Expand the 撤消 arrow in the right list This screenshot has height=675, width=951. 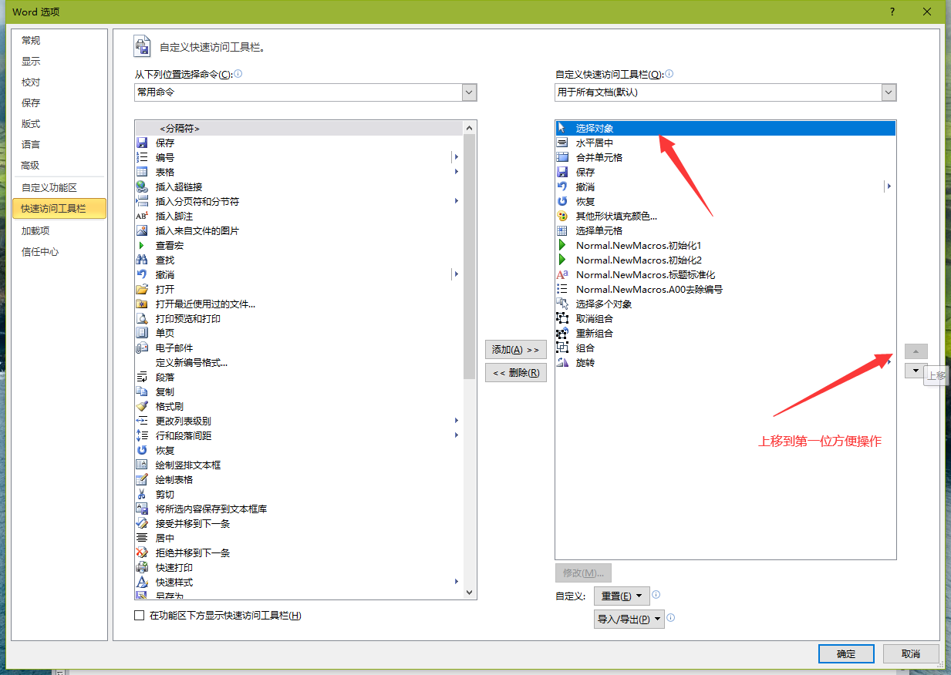pyautogui.click(x=889, y=186)
